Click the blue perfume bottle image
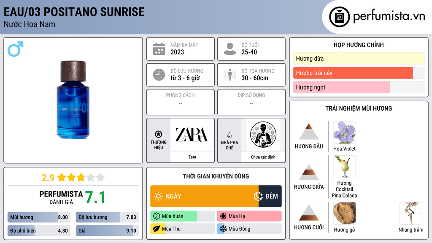This screenshot has height=243, width=432. tap(73, 100)
